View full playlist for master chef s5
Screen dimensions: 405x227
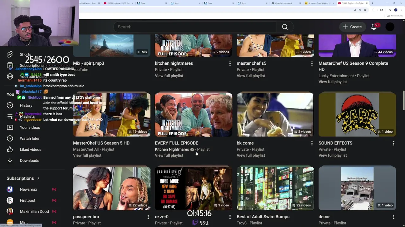point(251,76)
